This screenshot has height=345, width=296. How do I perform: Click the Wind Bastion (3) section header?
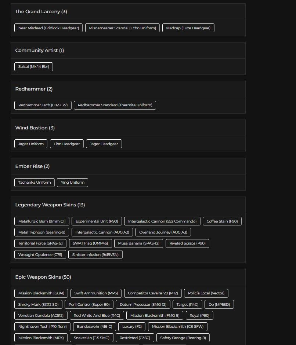[35, 128]
